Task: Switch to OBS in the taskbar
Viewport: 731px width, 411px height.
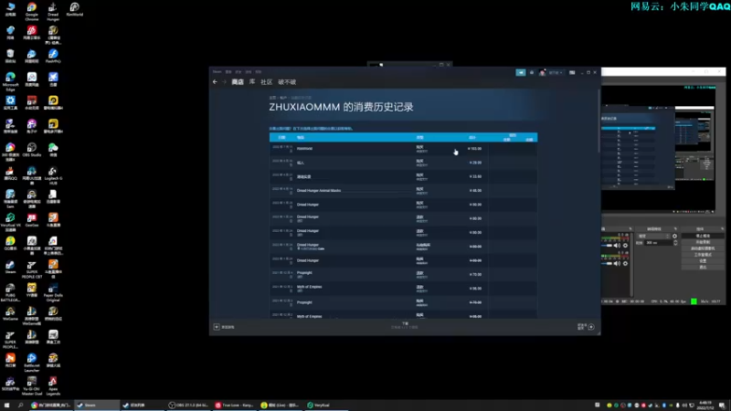Action: pos(188,406)
